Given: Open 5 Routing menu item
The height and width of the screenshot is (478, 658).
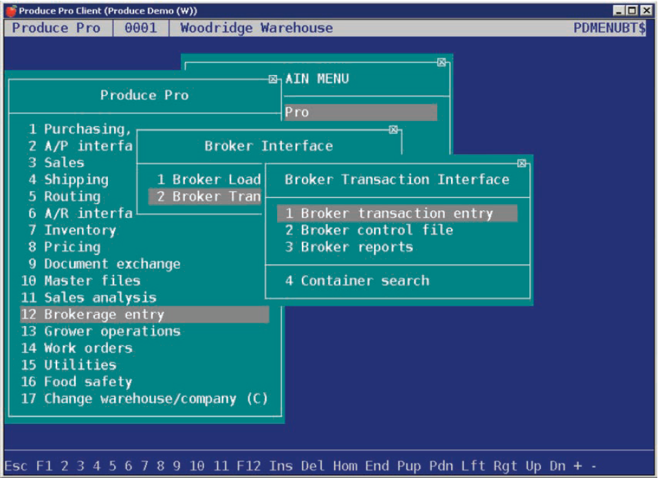Looking at the screenshot, I should [x=65, y=197].
